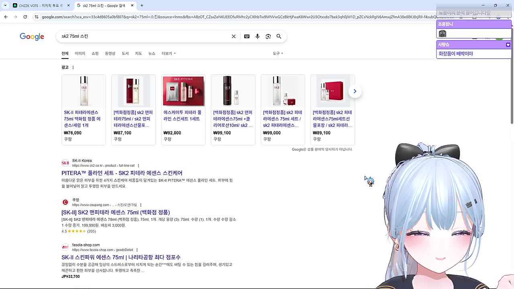Show 뉴스 results
This screenshot has height=289, width=514.
coord(152,53)
